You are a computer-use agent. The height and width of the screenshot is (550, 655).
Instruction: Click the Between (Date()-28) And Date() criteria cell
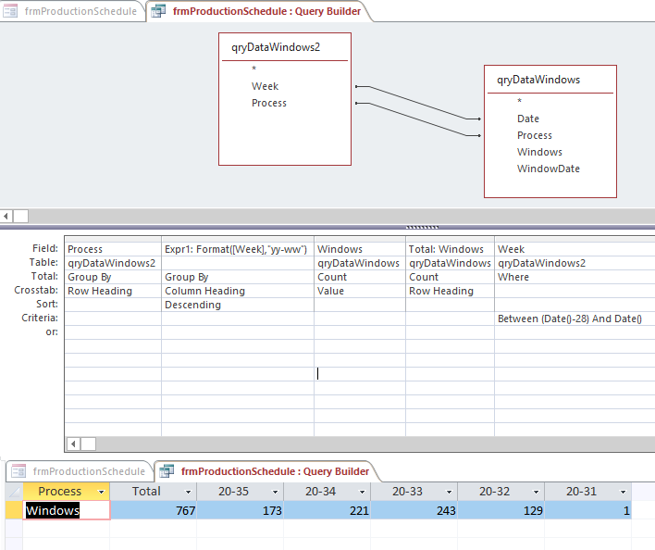click(x=570, y=319)
